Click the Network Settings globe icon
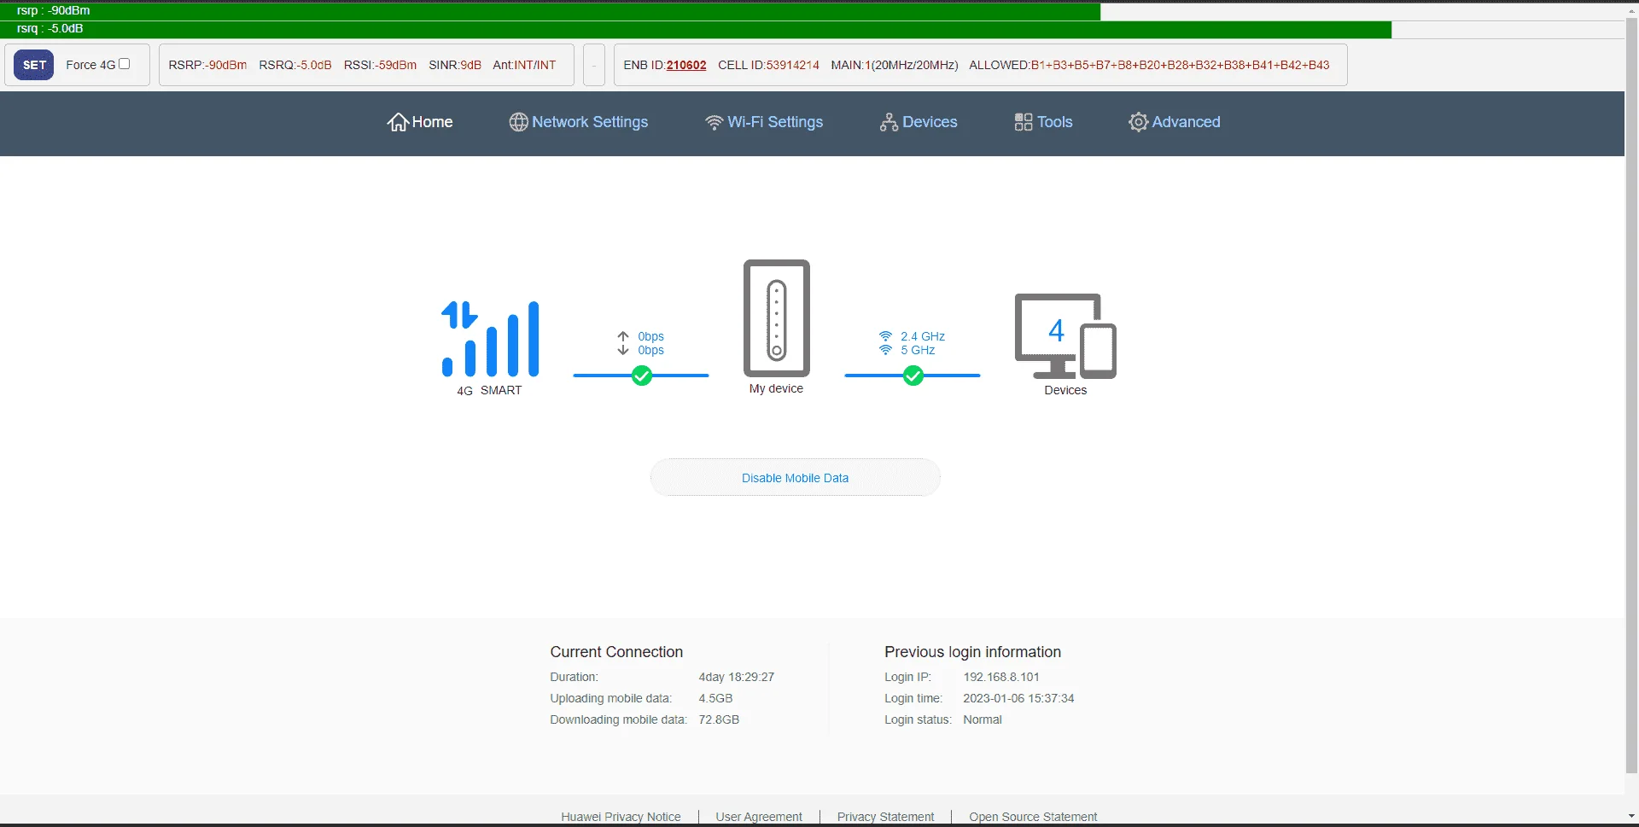Screen dimensions: 1639x827 tap(518, 122)
